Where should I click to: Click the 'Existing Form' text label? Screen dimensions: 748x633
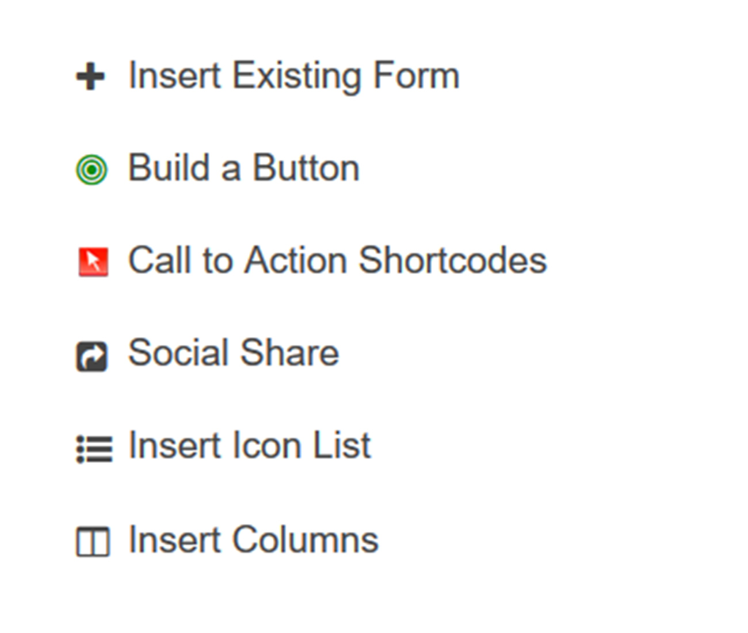pos(346,76)
